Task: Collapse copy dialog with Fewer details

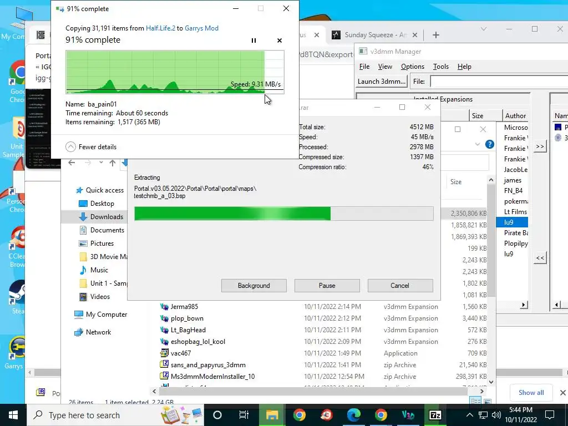Action: click(x=91, y=146)
